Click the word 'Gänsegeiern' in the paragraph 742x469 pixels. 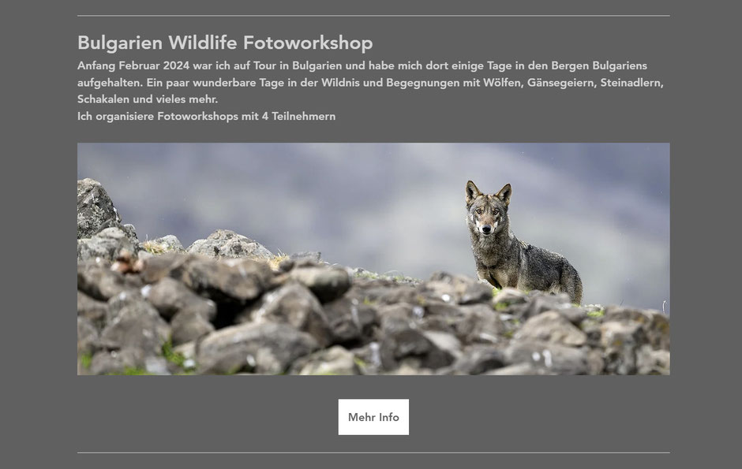(560, 83)
